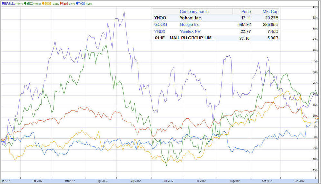Select the FRA:RL9A legend label
321x184 pixels.
click(9, 4)
